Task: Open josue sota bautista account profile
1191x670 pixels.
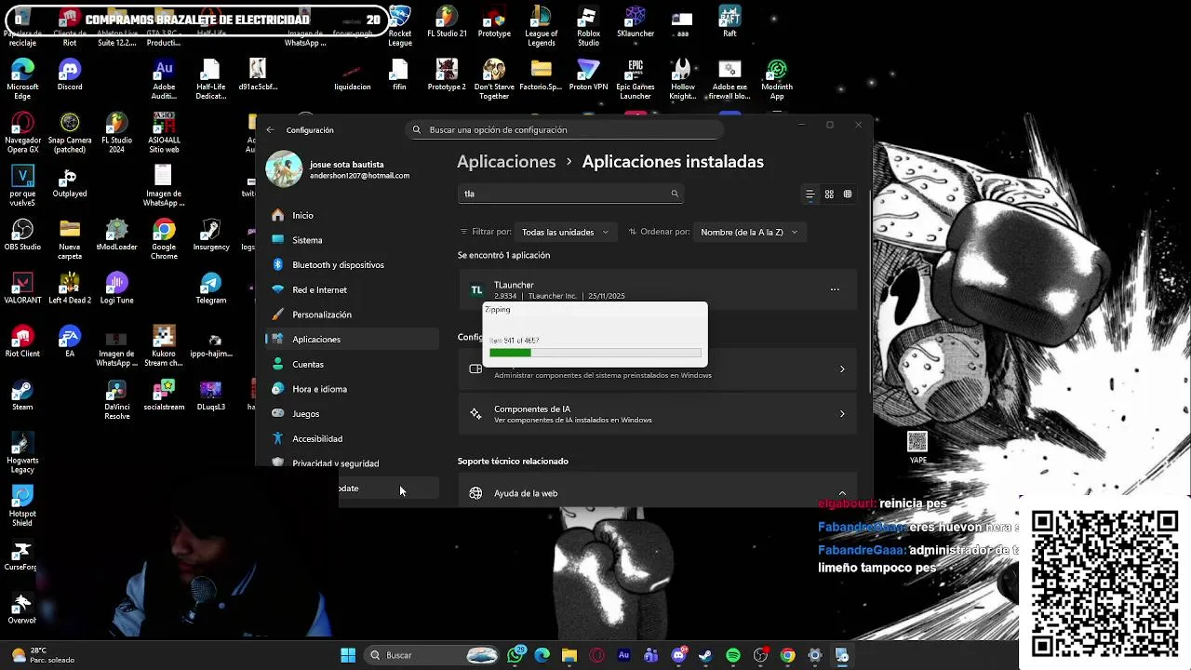Action: pyautogui.click(x=339, y=169)
